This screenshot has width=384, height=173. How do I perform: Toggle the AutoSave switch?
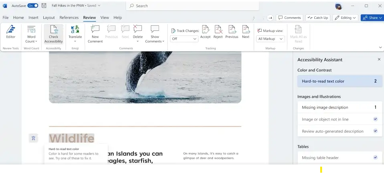pyautogui.click(x=33, y=6)
